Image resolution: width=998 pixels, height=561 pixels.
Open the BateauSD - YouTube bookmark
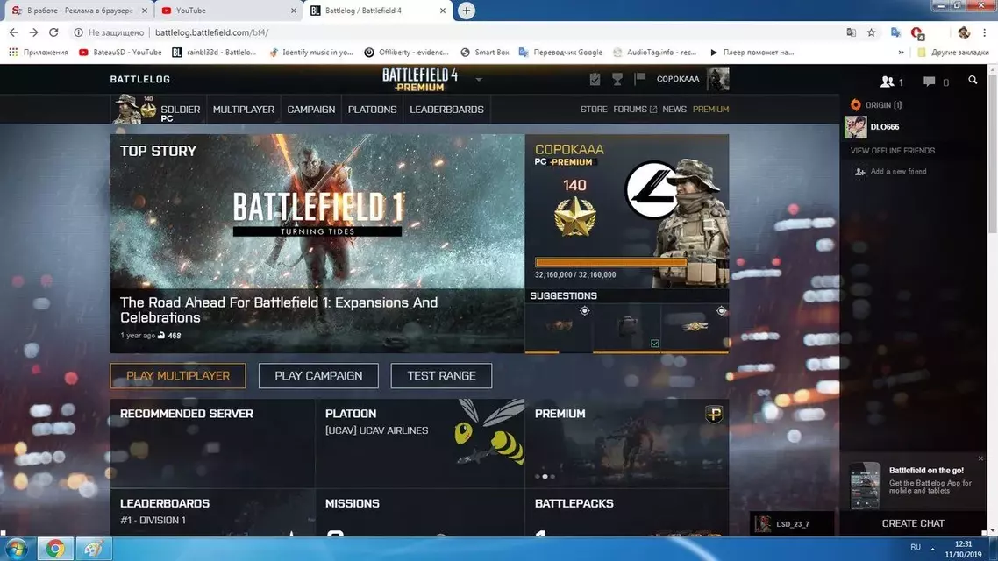point(120,53)
